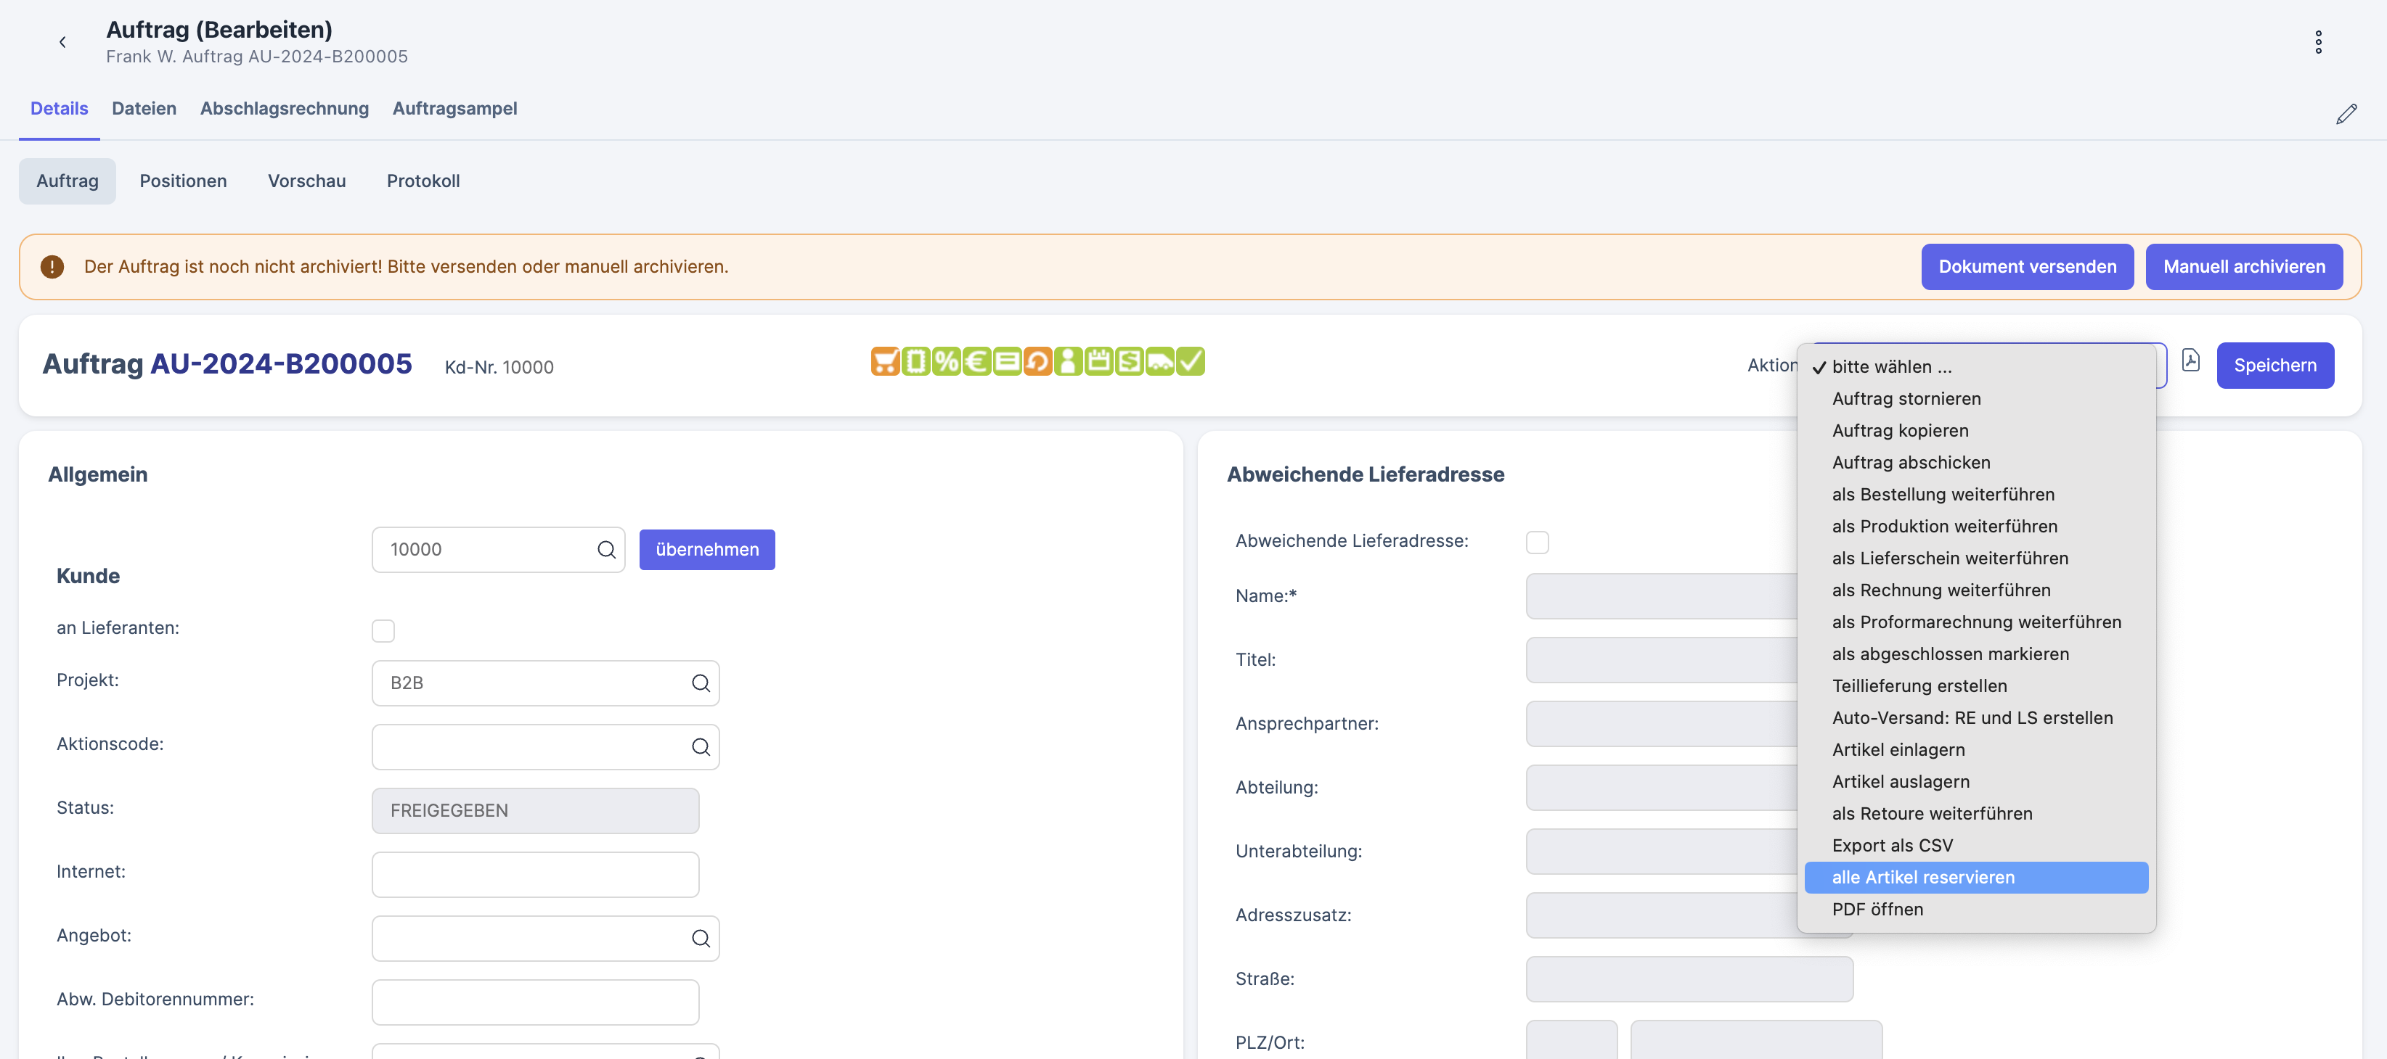
Task: Open the Positionen sub-tab
Action: point(182,181)
